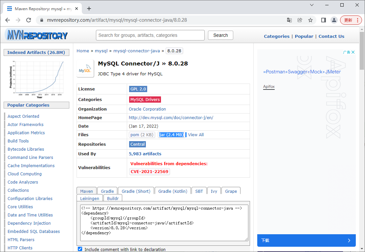Select the Maven dependency tab
The width and height of the screenshot is (365, 252).
87,191
